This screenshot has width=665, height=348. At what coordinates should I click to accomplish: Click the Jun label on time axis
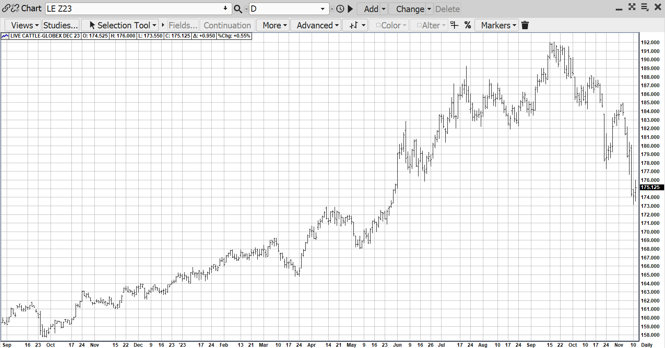click(x=397, y=345)
